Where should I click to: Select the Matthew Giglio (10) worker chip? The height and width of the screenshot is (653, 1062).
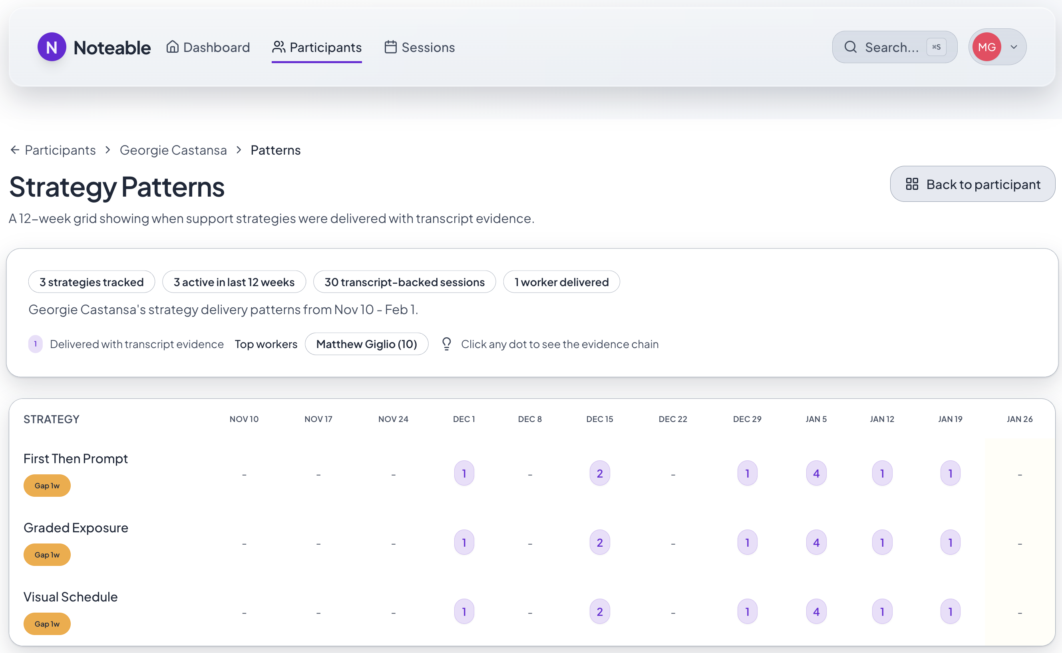coord(366,344)
